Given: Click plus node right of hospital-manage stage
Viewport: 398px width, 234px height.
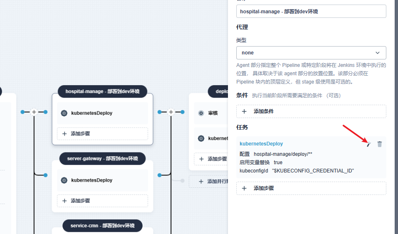Looking at the screenshot, I should tap(171, 112).
